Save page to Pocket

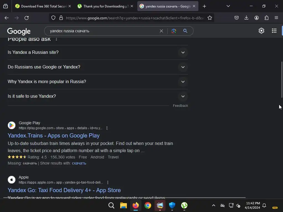coord(237,18)
